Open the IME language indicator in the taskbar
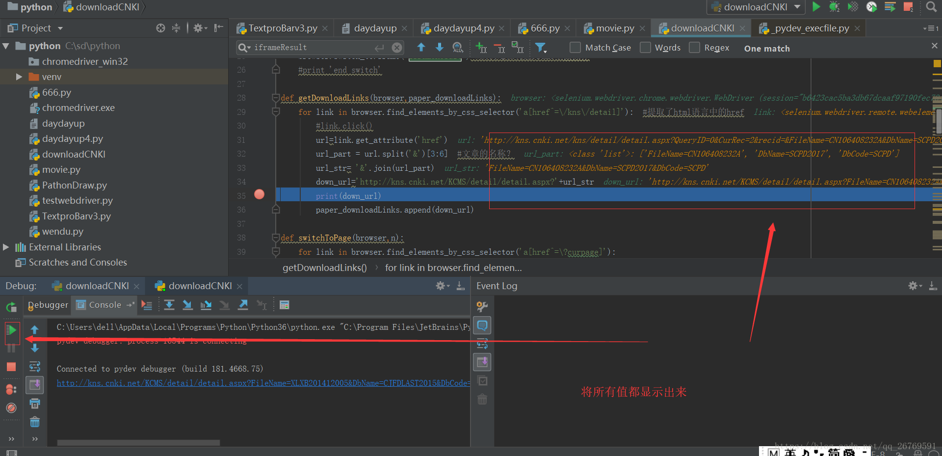Viewport: 942px width, 456px height. (x=789, y=452)
